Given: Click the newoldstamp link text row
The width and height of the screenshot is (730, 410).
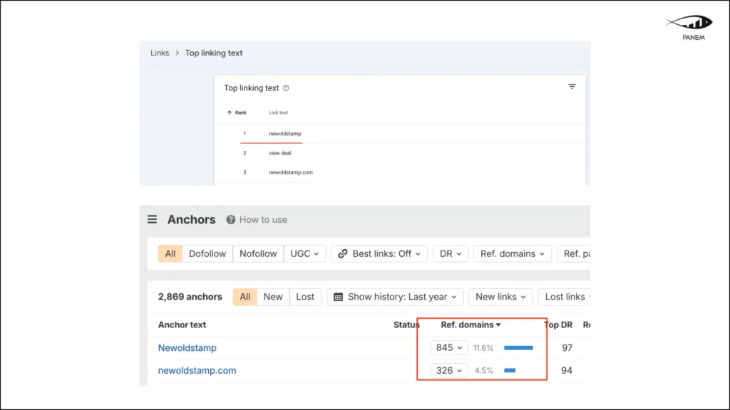Looking at the screenshot, I should [399, 133].
